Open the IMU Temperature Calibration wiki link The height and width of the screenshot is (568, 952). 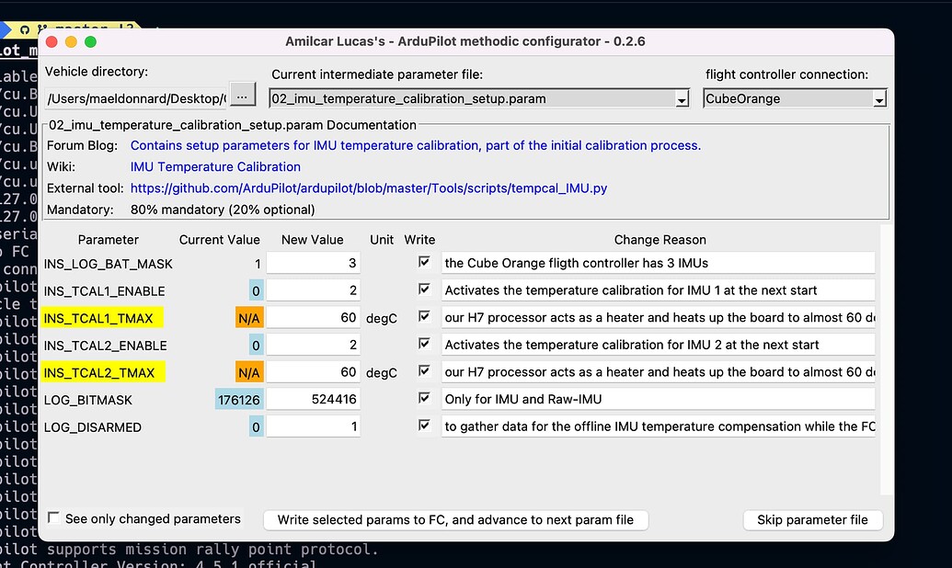click(x=215, y=166)
